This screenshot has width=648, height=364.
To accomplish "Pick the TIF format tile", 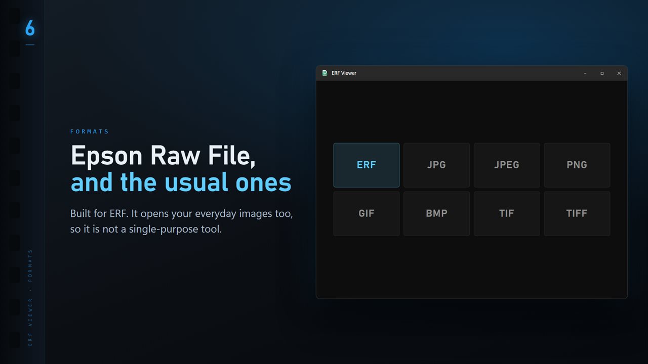I will point(507,213).
